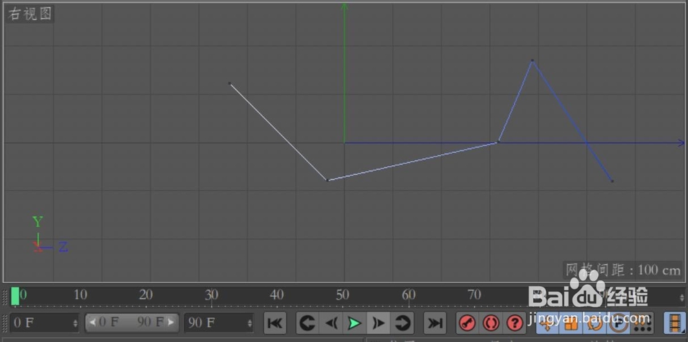The width and height of the screenshot is (688, 342).
Task: Click the red question-mark keyframe selection icon
Action: 514,323
